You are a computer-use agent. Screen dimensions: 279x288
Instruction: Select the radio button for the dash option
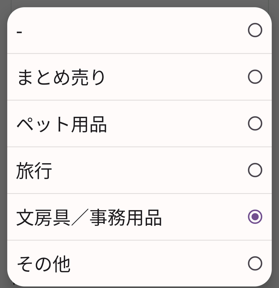[x=255, y=30]
